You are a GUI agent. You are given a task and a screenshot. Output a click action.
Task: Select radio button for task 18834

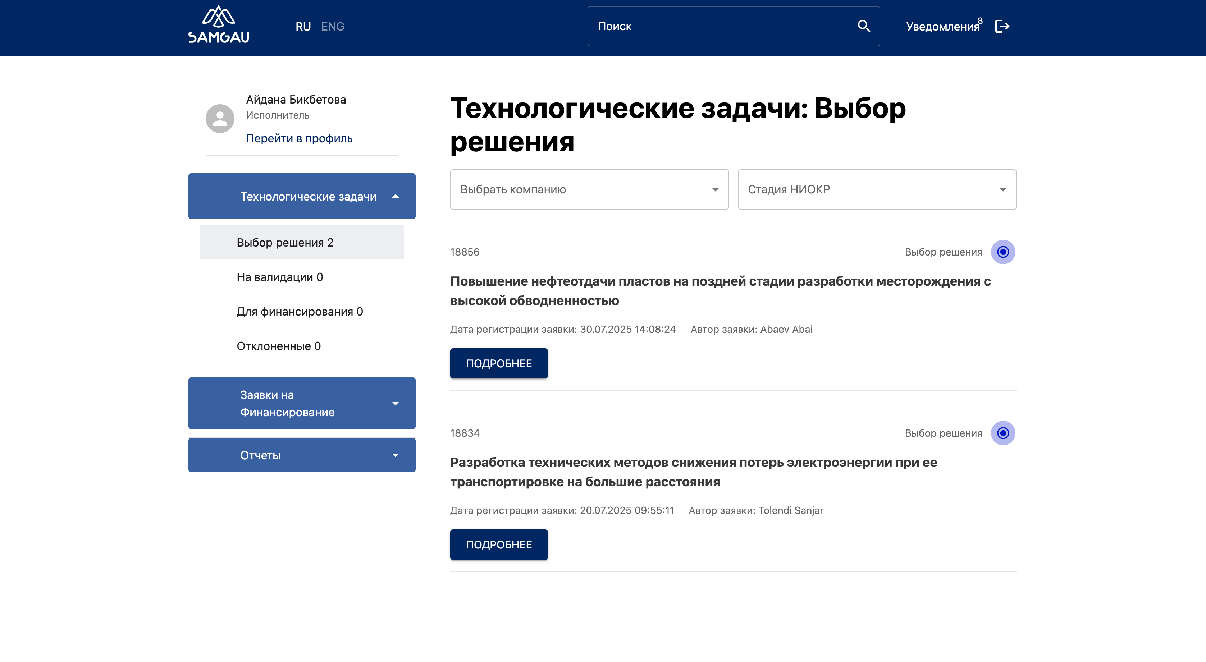(1003, 433)
